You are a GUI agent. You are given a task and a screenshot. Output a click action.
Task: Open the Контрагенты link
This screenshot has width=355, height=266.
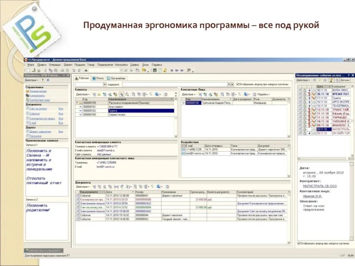coord(37,95)
